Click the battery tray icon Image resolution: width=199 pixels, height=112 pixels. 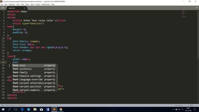coord(176,109)
